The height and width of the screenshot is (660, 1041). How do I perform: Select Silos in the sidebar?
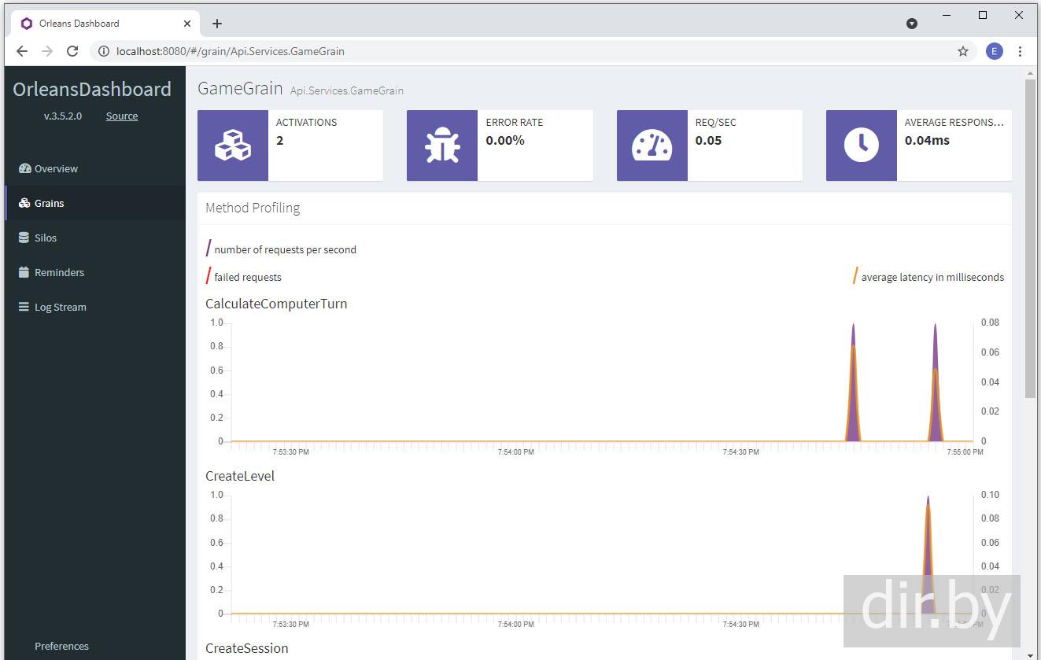tap(46, 238)
